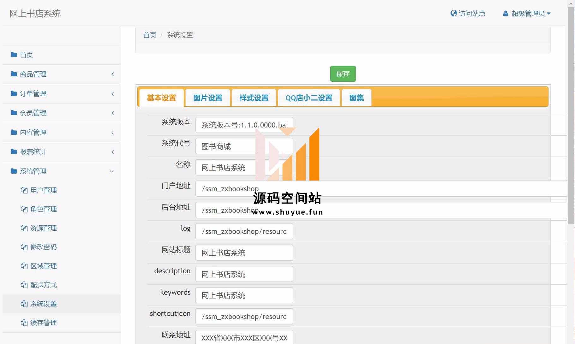The width and height of the screenshot is (575, 344).
Task: Click the copy icon beside 用户管理
Action: [x=24, y=190]
